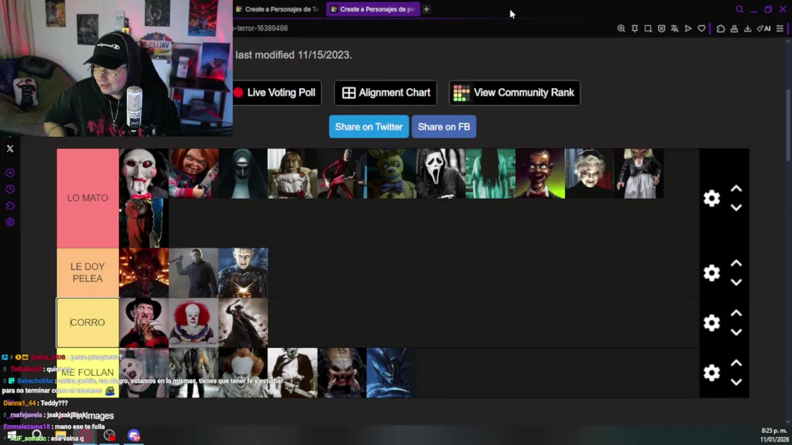Open the AI assistant icon
Viewport: 792px width, 445px height.
point(764,28)
